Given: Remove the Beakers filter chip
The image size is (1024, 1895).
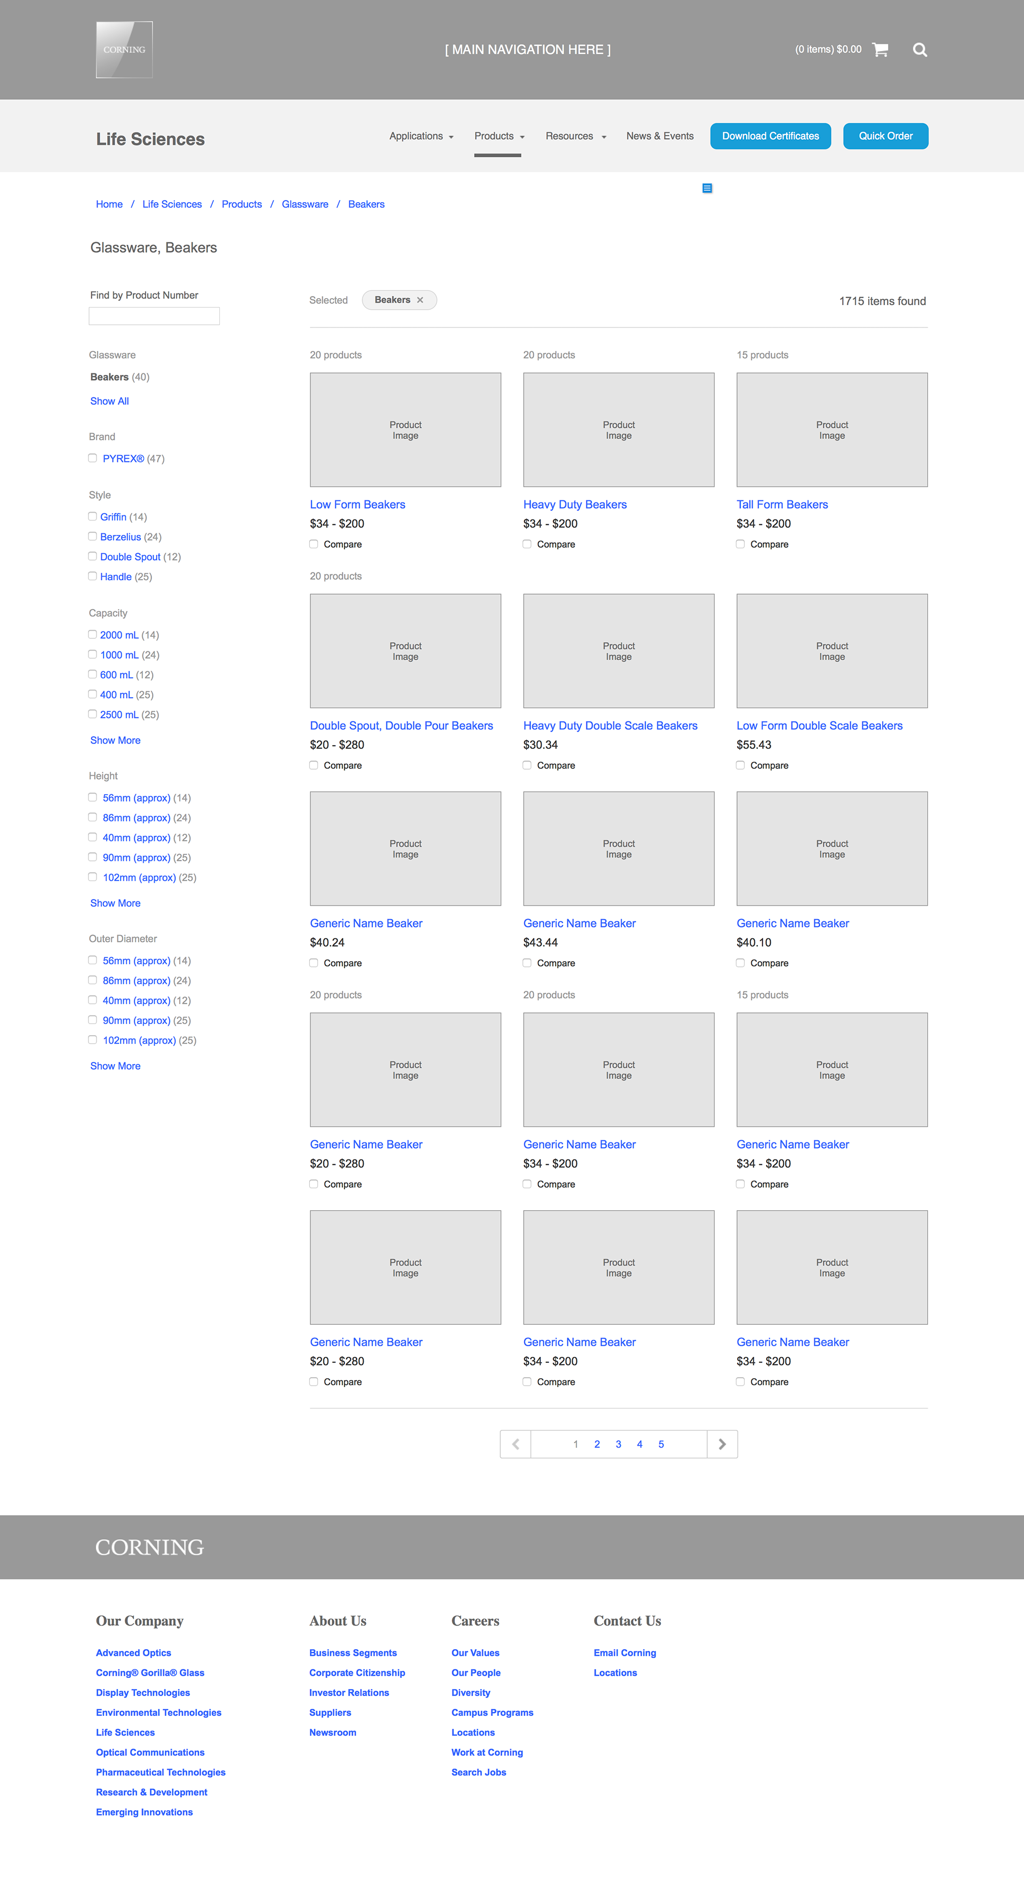Looking at the screenshot, I should 420,300.
